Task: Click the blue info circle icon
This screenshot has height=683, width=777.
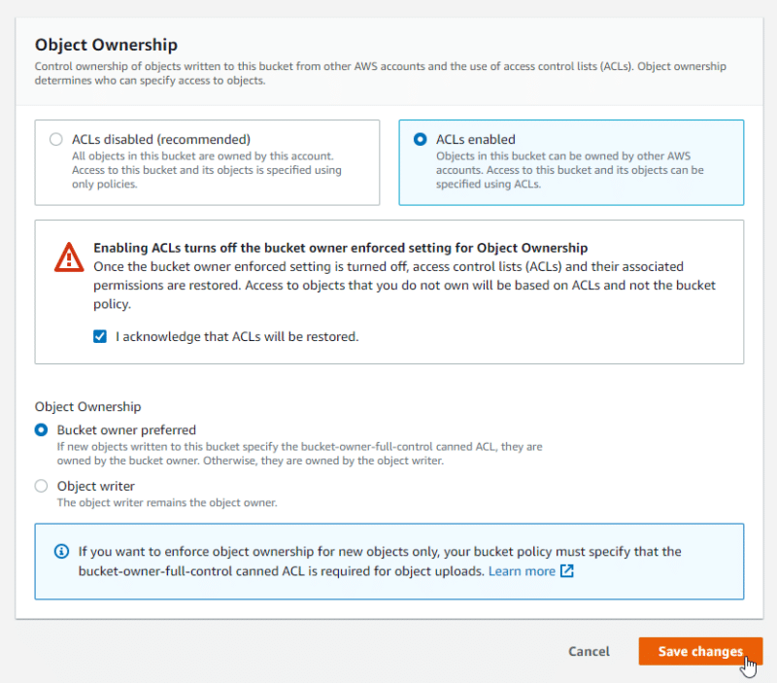Action: 61,552
